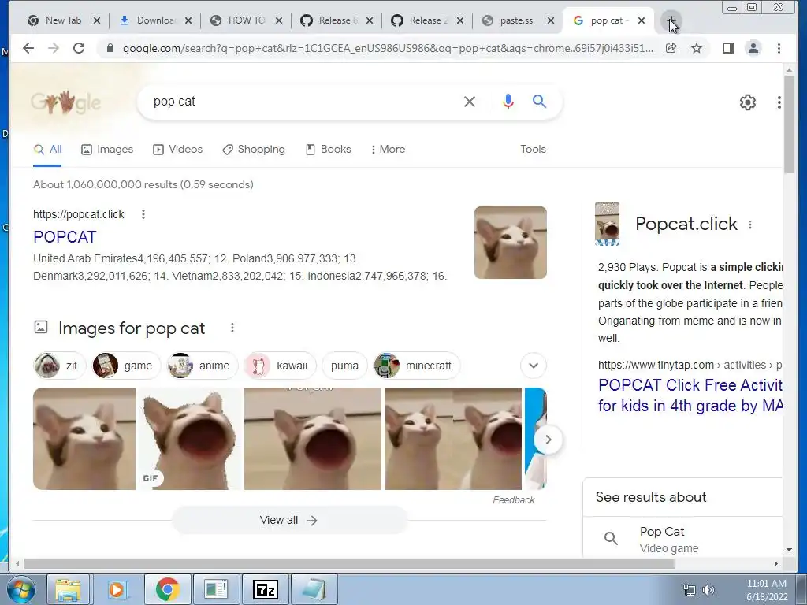Open the Windows Start button
The height and width of the screenshot is (605, 807).
[x=21, y=589]
